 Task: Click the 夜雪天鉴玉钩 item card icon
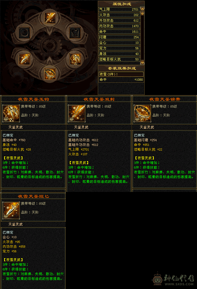pyautogui.click(x=11, y=113)
